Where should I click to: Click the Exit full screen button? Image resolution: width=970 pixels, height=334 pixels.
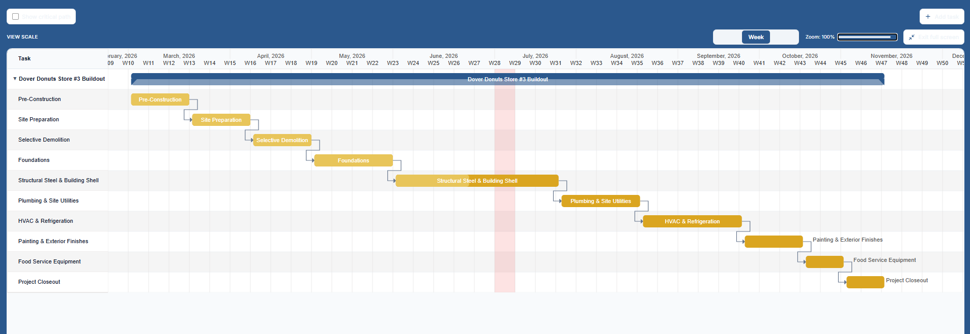(933, 37)
